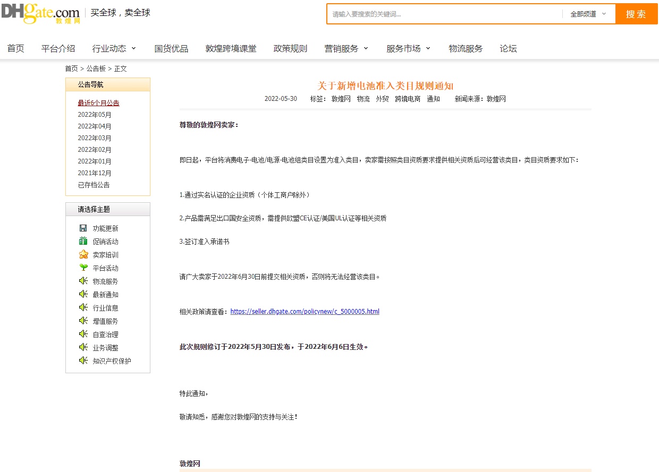
Task: Click 首页 in the breadcrumb
Action: pos(72,68)
